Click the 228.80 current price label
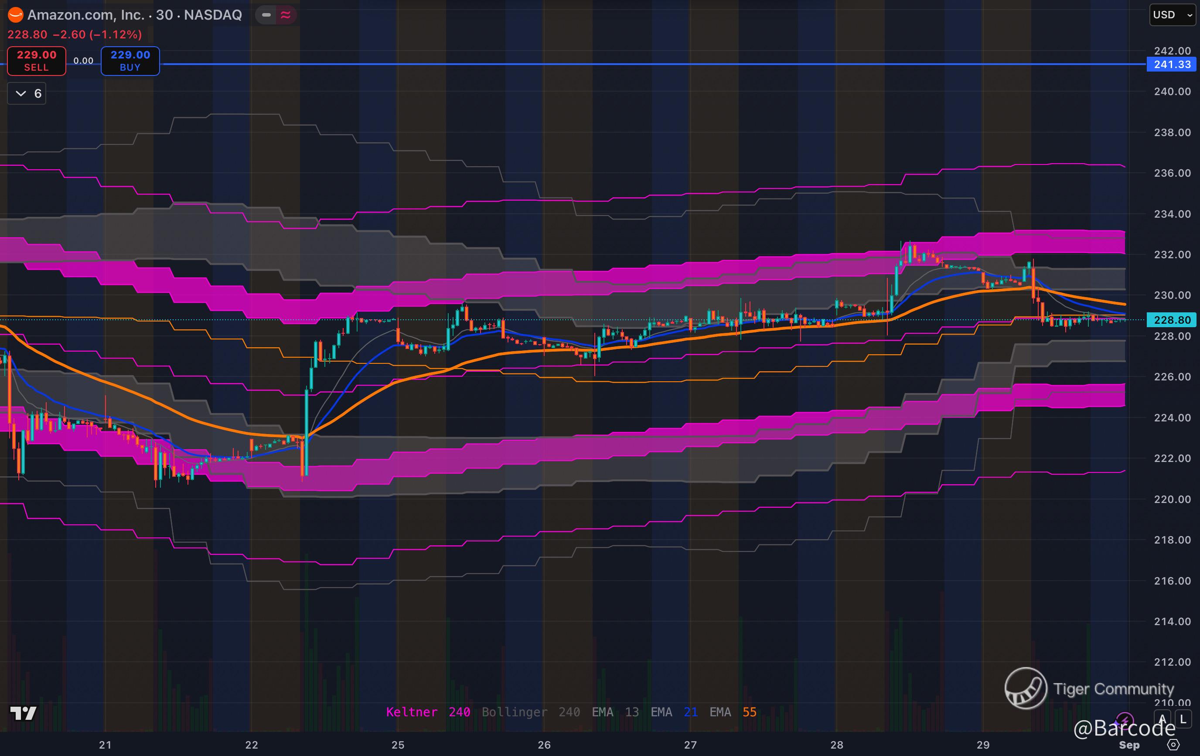1200x756 pixels. [1172, 320]
